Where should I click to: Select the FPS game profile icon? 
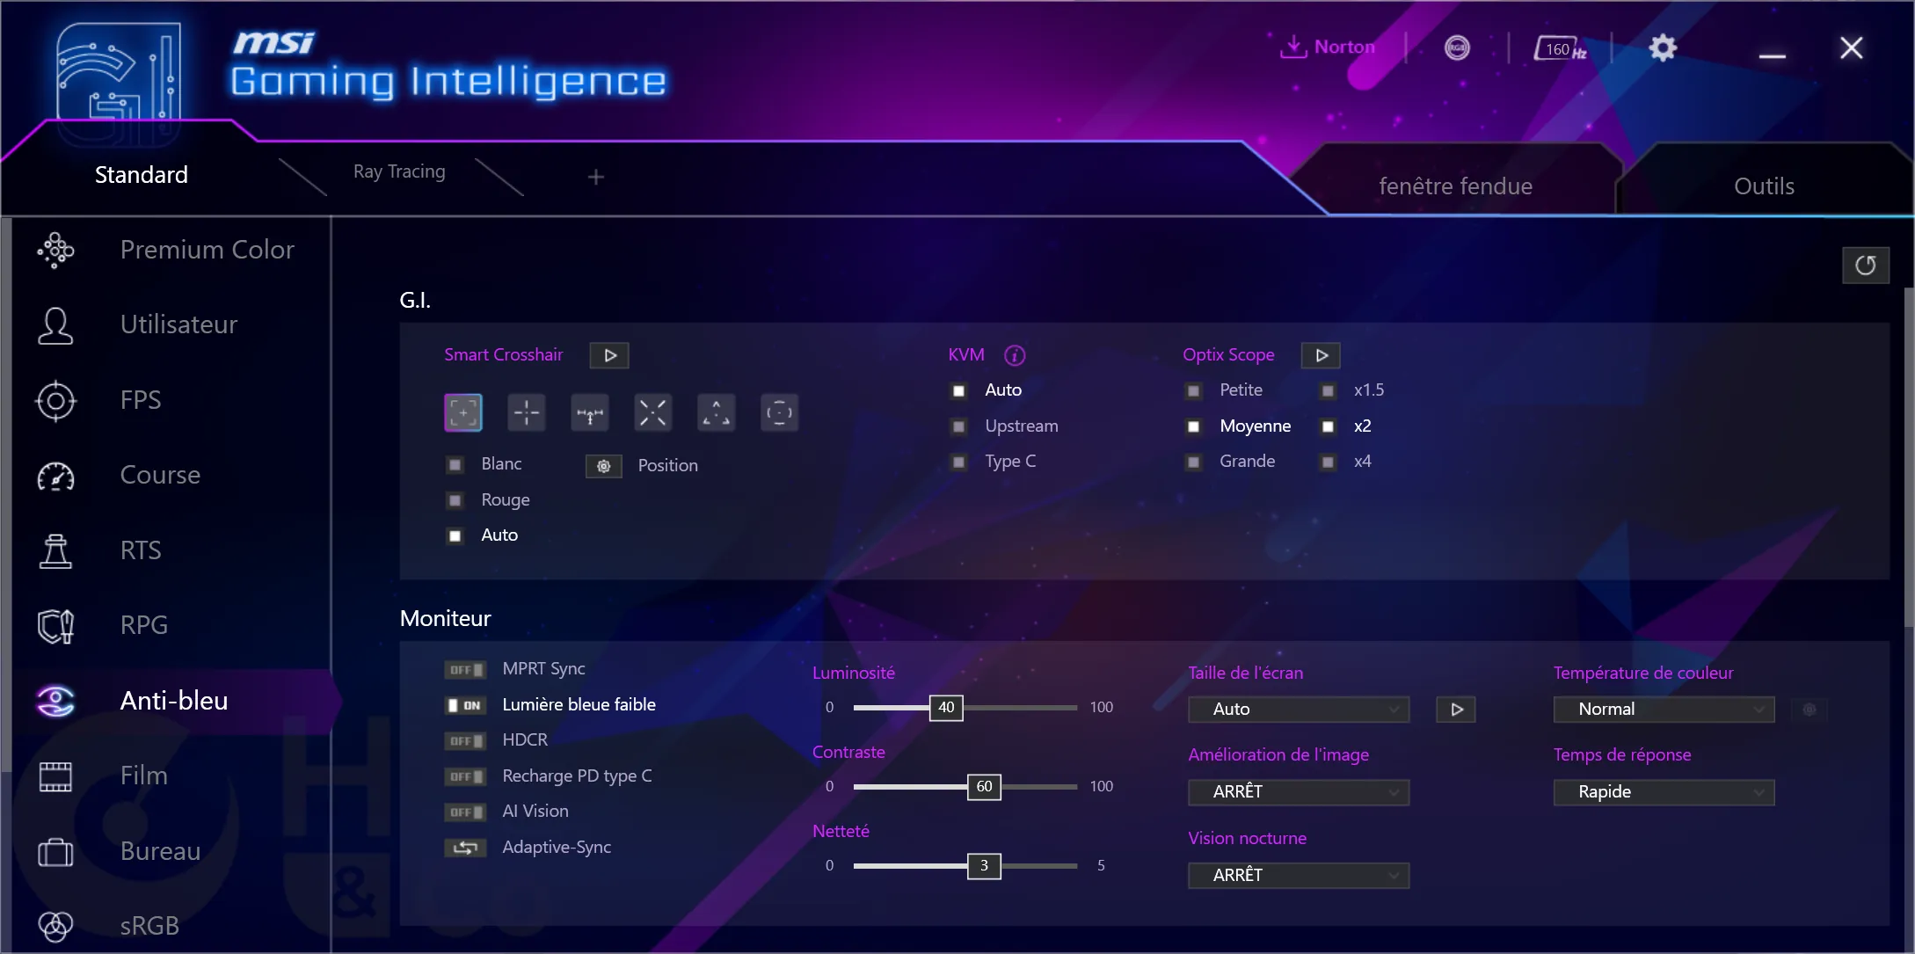[x=57, y=399]
